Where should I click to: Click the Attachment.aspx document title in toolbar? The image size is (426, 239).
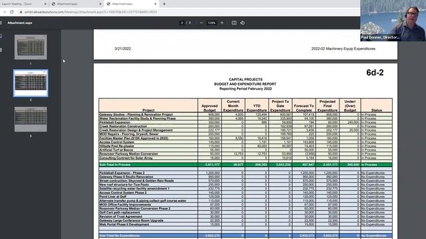coord(20,23)
